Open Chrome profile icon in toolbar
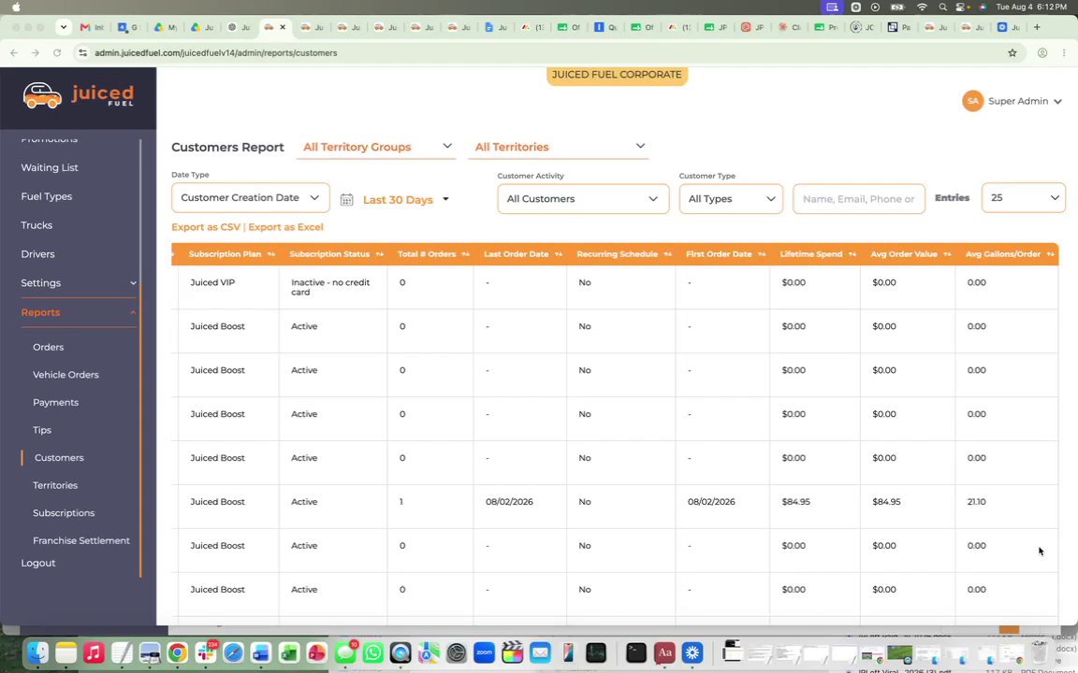The width and height of the screenshot is (1078, 673). click(x=1042, y=53)
